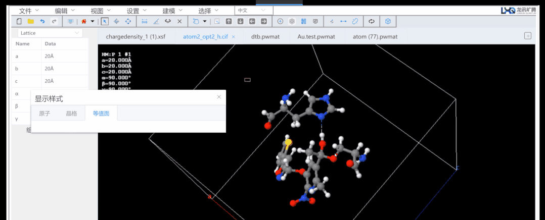Viewport: 545px width, 220px height.
Task: Open the dropdown arrow beside the home icon
Action: 93,22
